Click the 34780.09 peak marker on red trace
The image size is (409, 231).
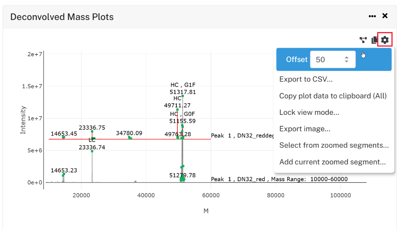(129, 137)
